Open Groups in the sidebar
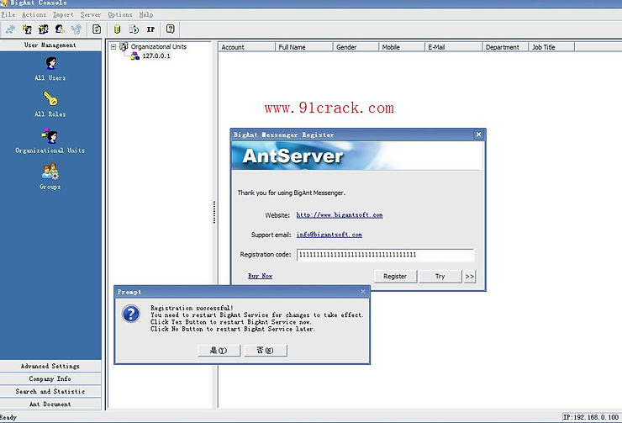 click(50, 177)
